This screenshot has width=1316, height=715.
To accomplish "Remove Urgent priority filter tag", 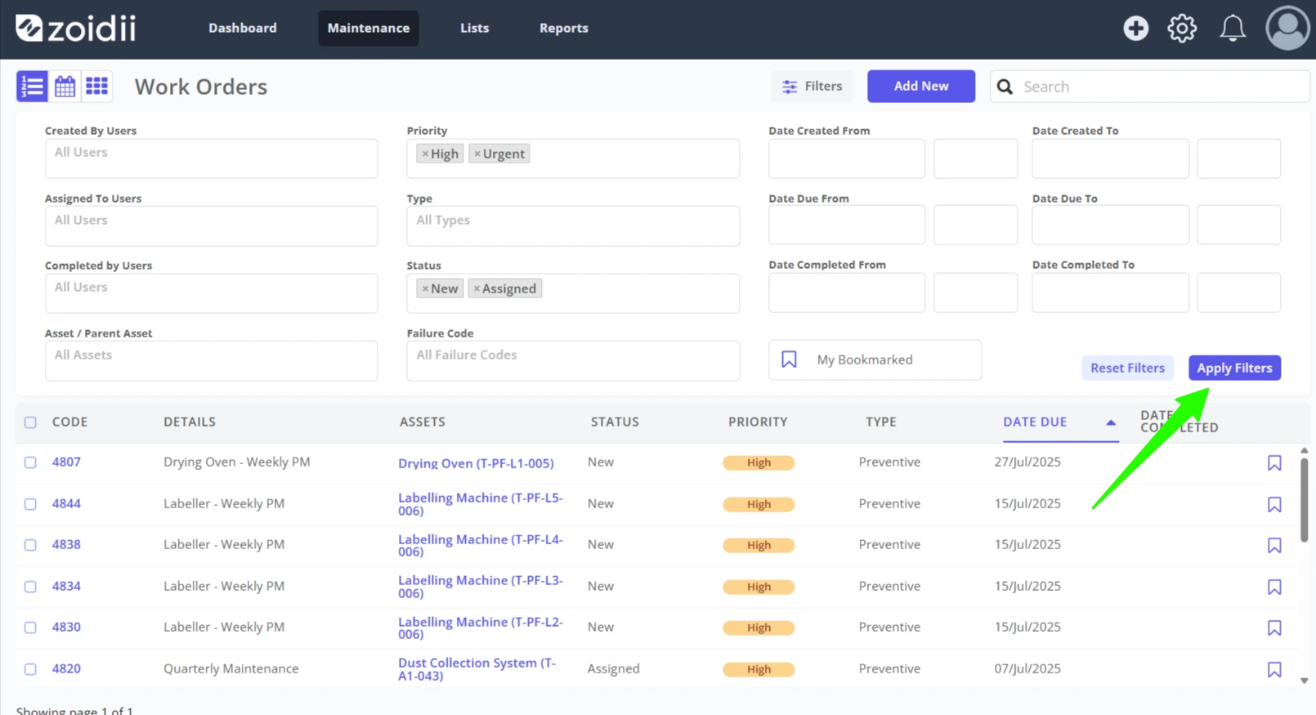I will (477, 154).
